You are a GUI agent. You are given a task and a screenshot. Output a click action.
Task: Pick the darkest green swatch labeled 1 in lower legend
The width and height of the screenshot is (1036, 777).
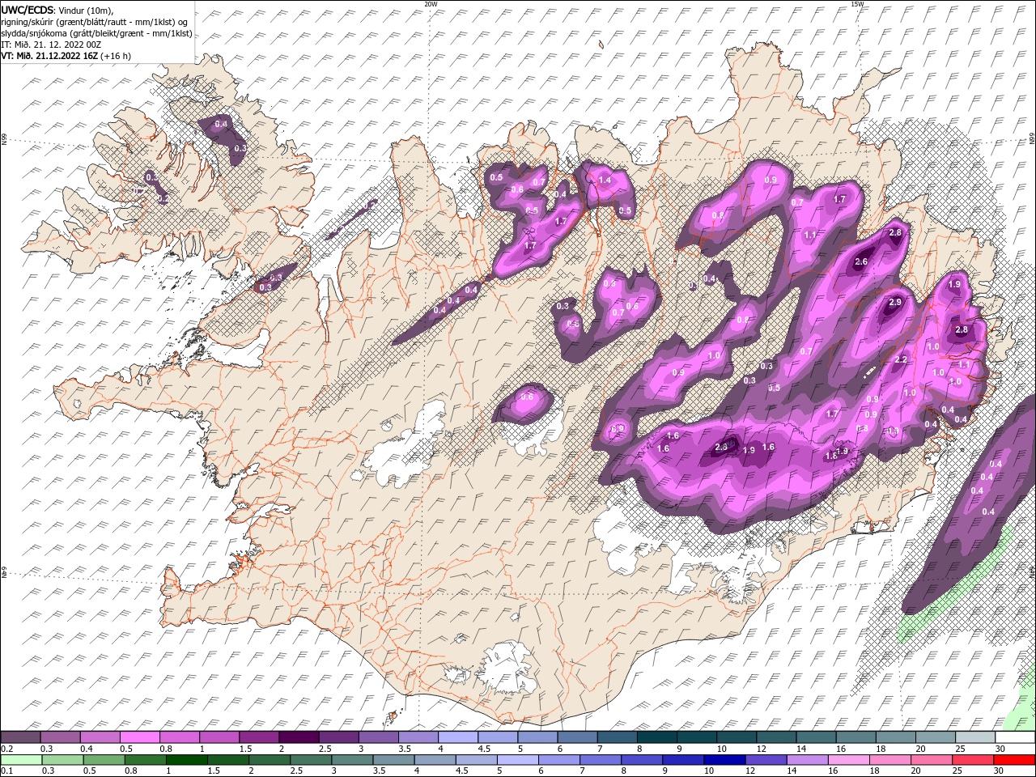(186, 759)
